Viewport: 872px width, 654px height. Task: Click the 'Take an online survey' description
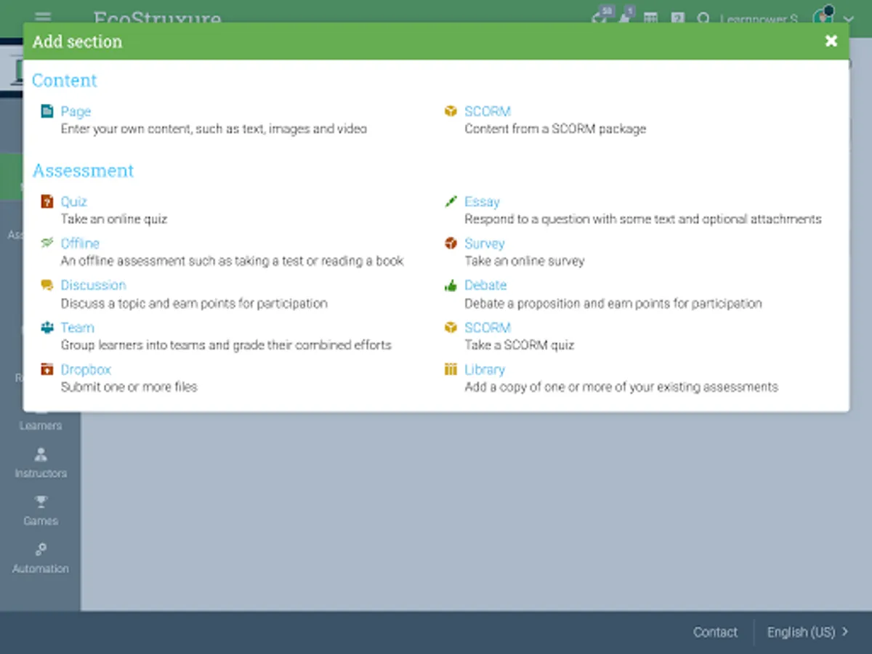click(x=525, y=261)
